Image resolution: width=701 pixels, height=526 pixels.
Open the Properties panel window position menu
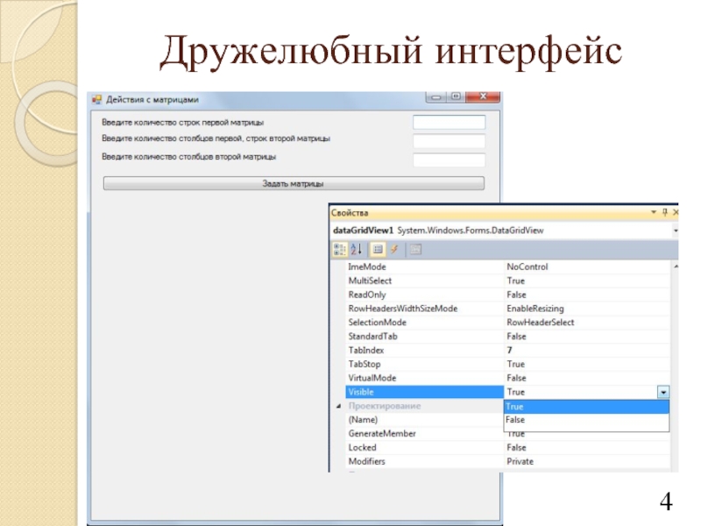coord(654,212)
